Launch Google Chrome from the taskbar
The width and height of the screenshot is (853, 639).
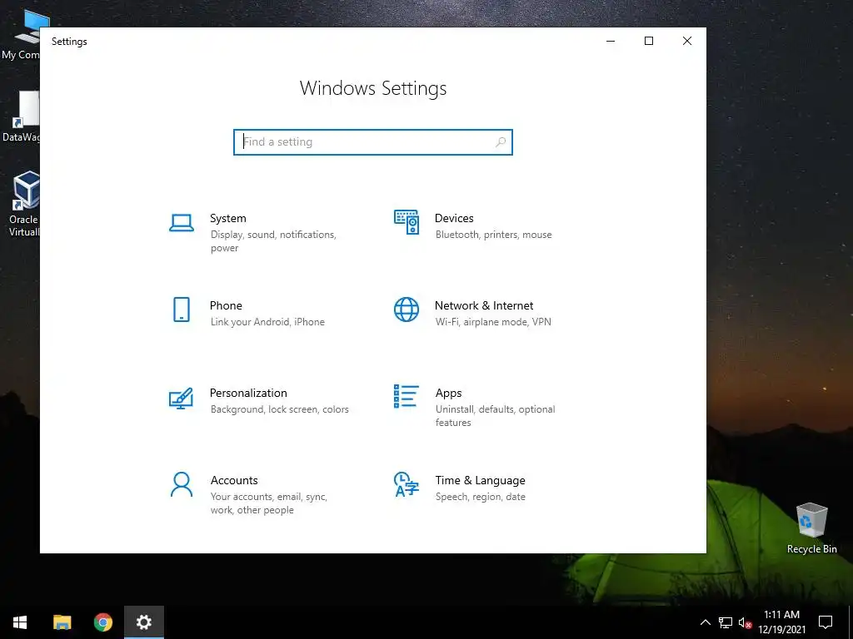[102, 622]
